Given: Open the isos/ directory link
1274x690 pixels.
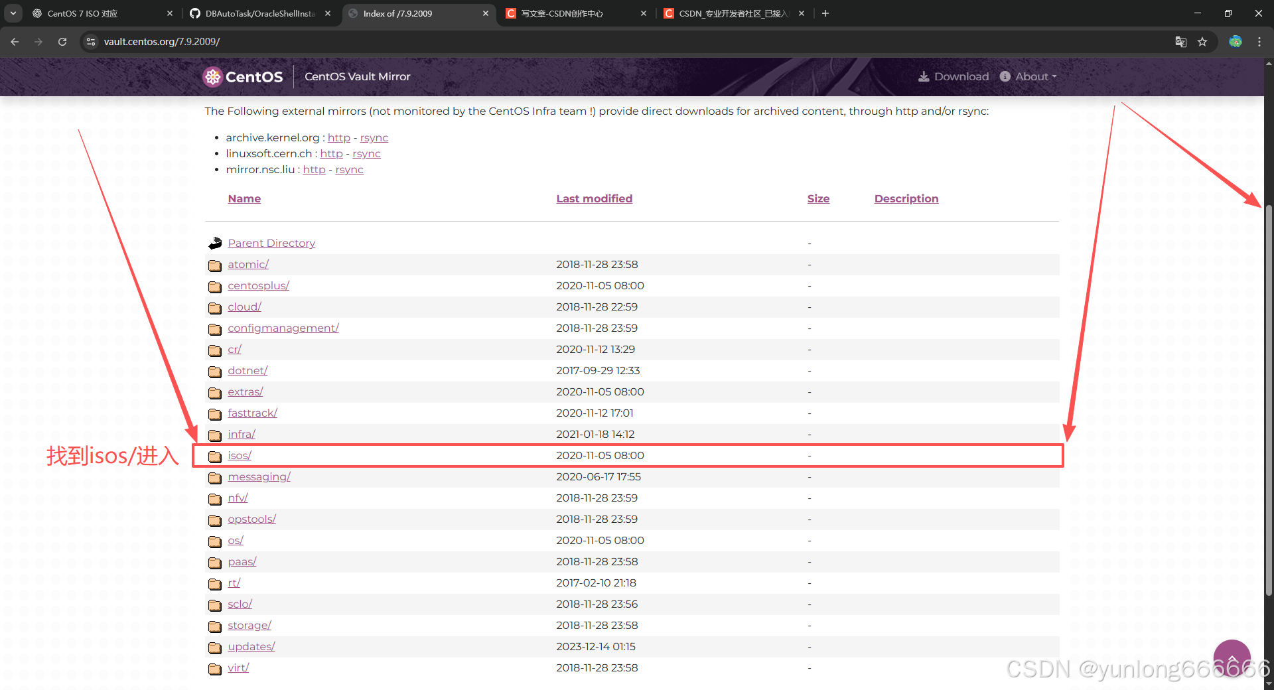Looking at the screenshot, I should coord(239,455).
